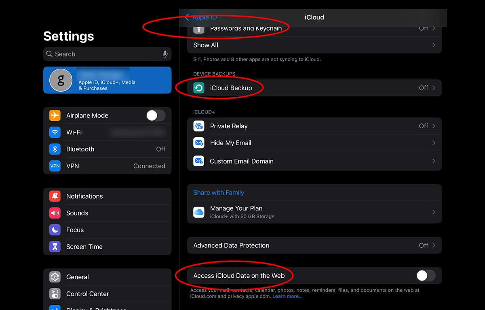Tap the Custom Email Domain icon
This screenshot has width=485, height=310.
coord(199,161)
